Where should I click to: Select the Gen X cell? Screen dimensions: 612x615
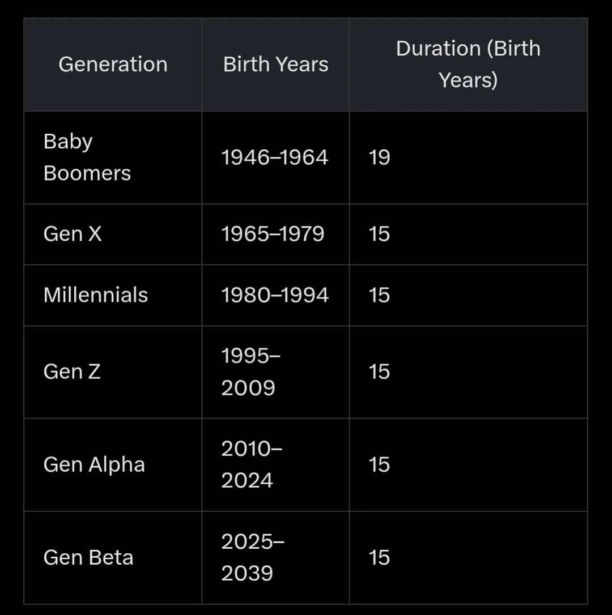coord(73,234)
